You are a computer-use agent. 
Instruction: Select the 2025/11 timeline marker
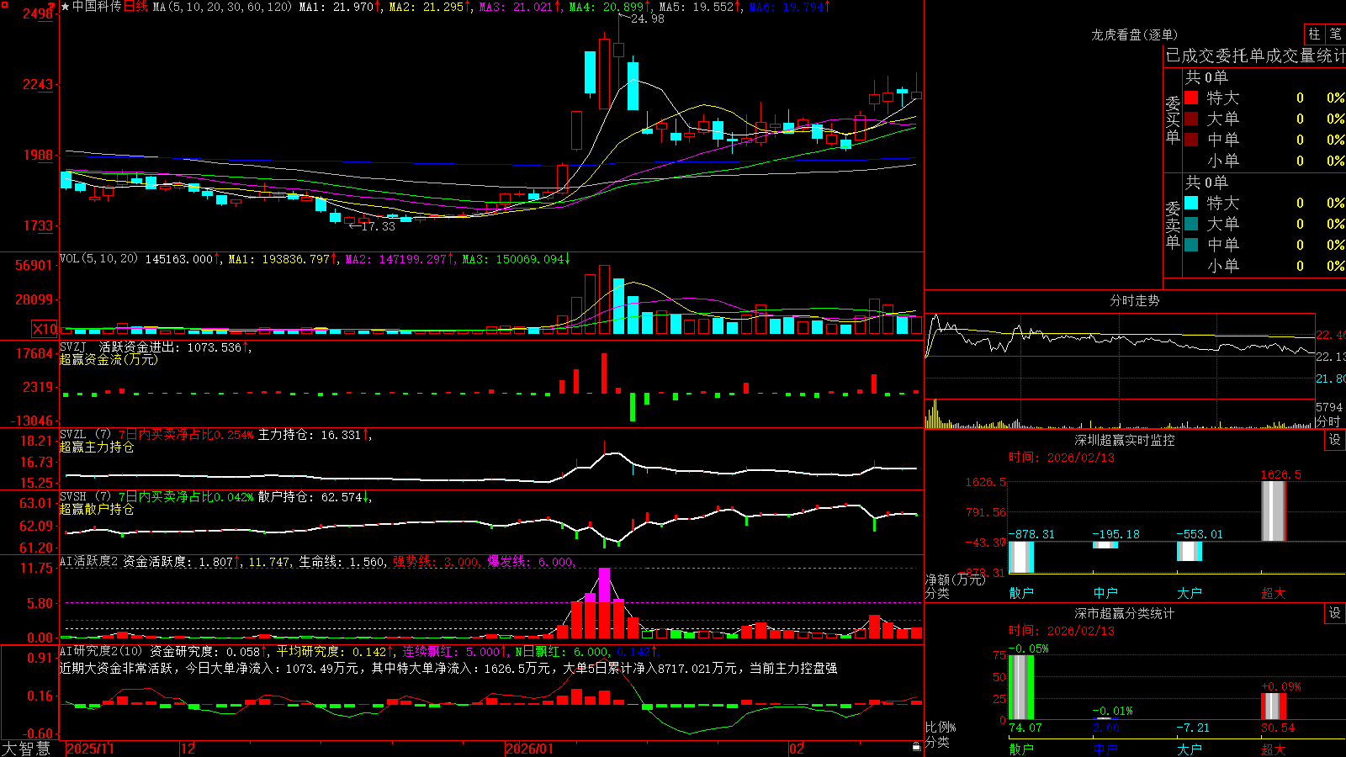[x=90, y=749]
